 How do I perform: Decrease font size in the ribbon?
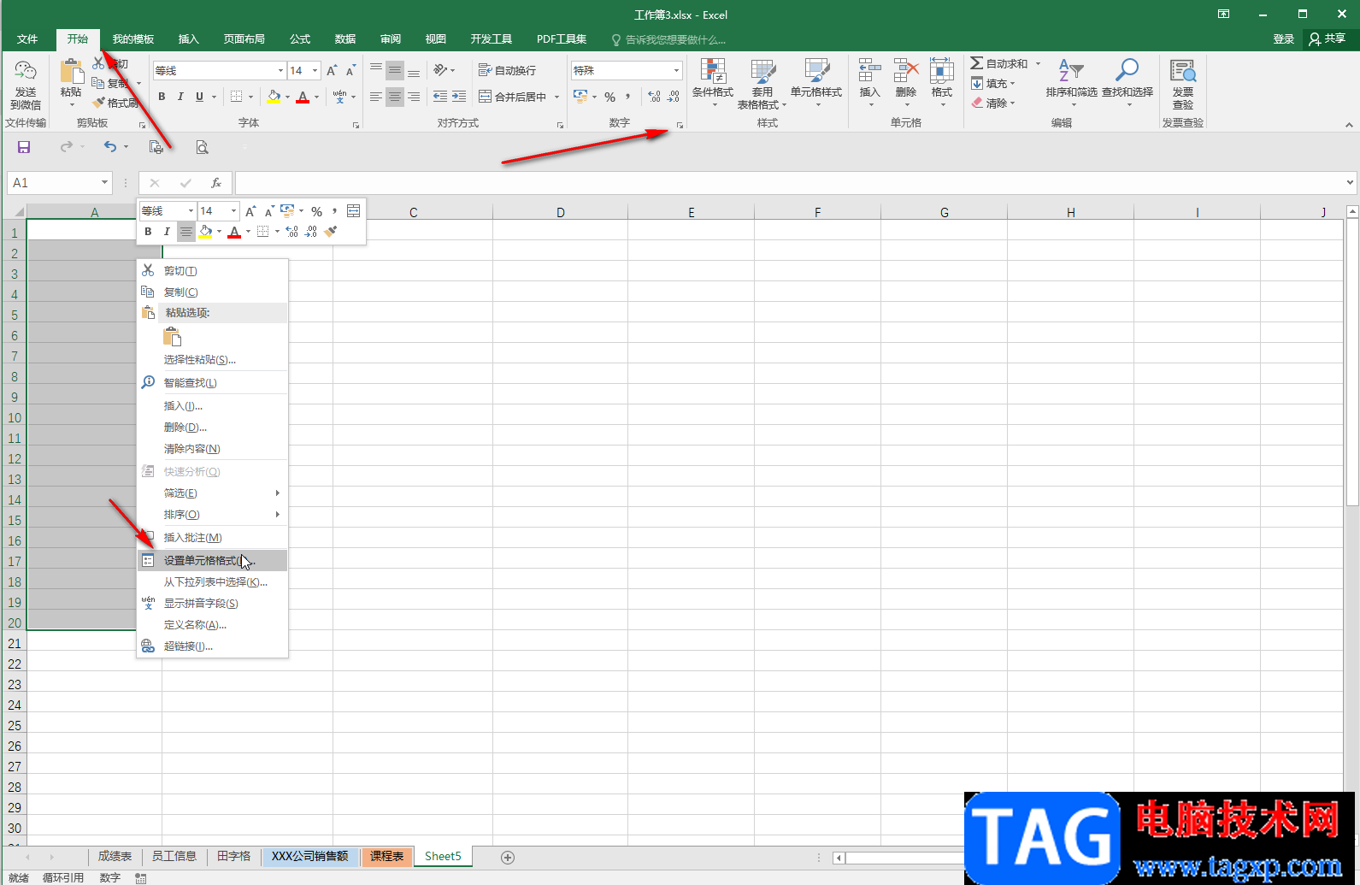(350, 71)
